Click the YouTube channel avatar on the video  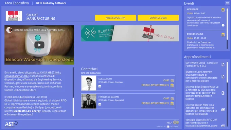click(x=9, y=30)
